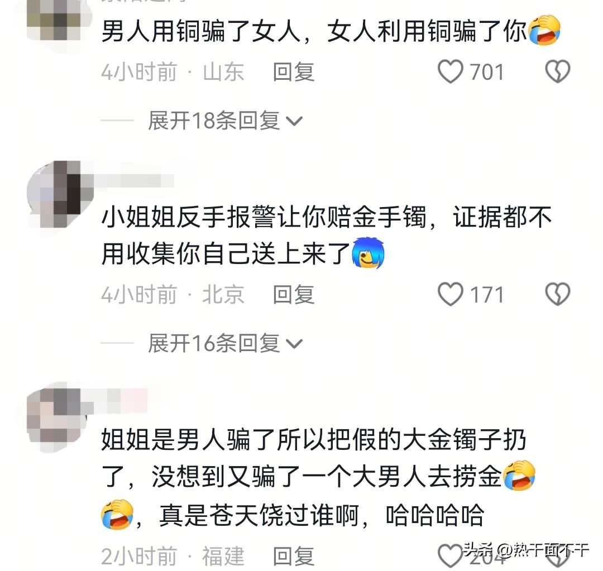This screenshot has width=603, height=571.
Task: Reply to the Shandong comment via 回复
Action: coord(294,72)
